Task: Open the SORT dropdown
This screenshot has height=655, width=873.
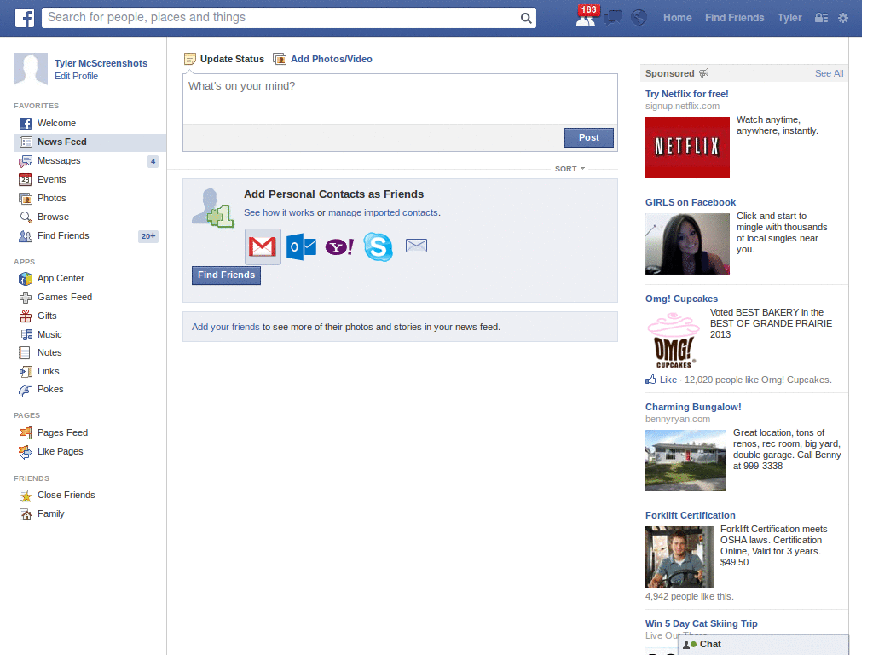Action: (x=569, y=169)
